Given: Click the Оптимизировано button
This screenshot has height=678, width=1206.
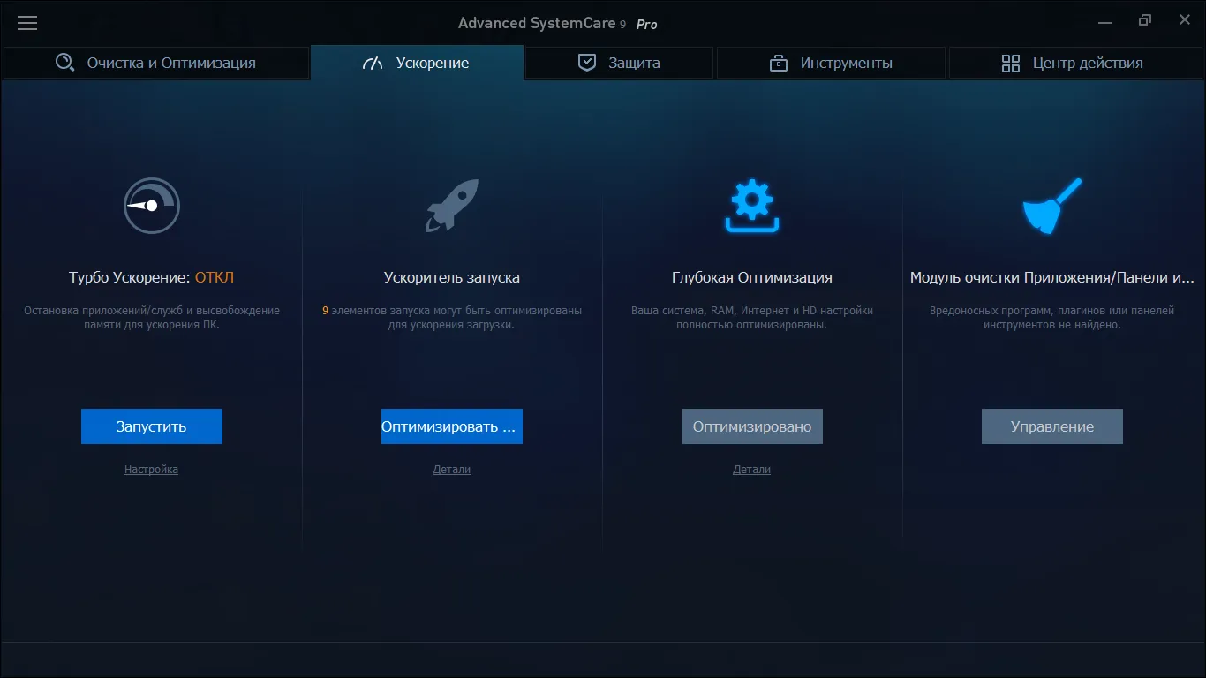Looking at the screenshot, I should click(x=752, y=426).
